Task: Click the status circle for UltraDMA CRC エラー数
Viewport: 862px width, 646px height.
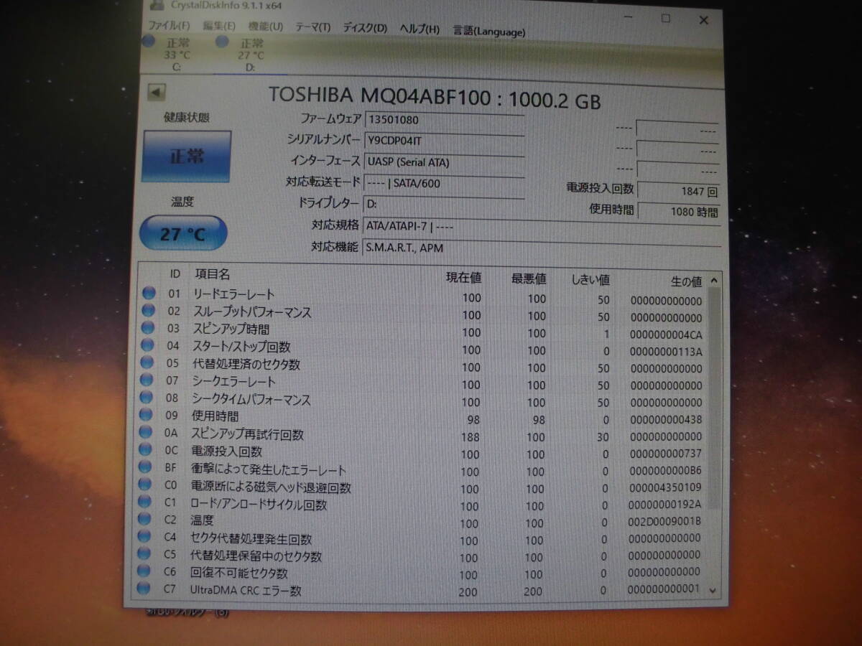Action: (144, 589)
